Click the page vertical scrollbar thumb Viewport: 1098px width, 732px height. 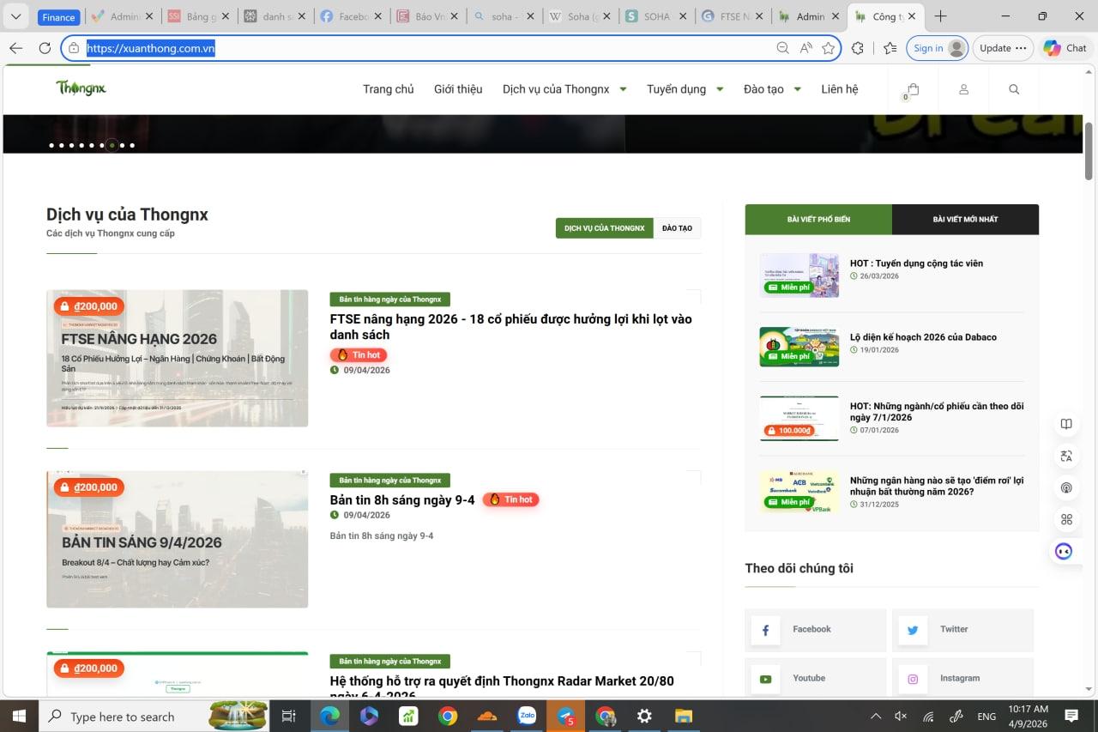1089,150
